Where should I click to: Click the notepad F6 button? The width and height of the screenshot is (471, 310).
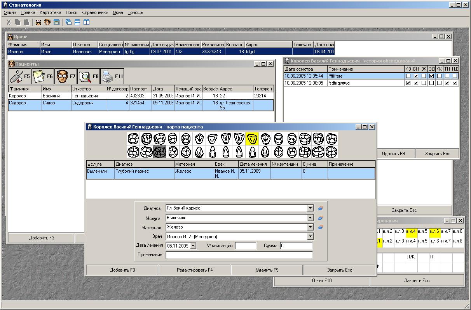(x=43, y=76)
